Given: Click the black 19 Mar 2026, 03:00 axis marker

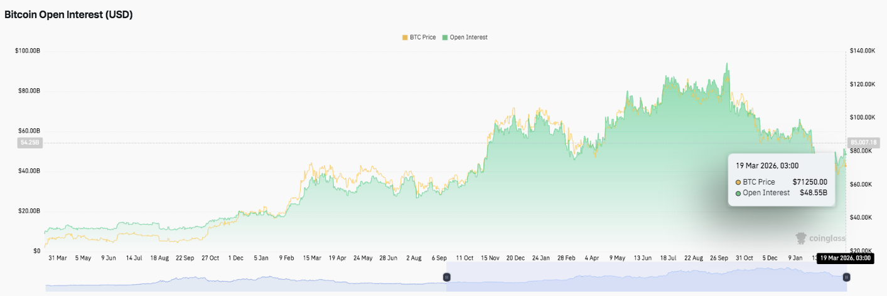Looking at the screenshot, I should point(844,258).
